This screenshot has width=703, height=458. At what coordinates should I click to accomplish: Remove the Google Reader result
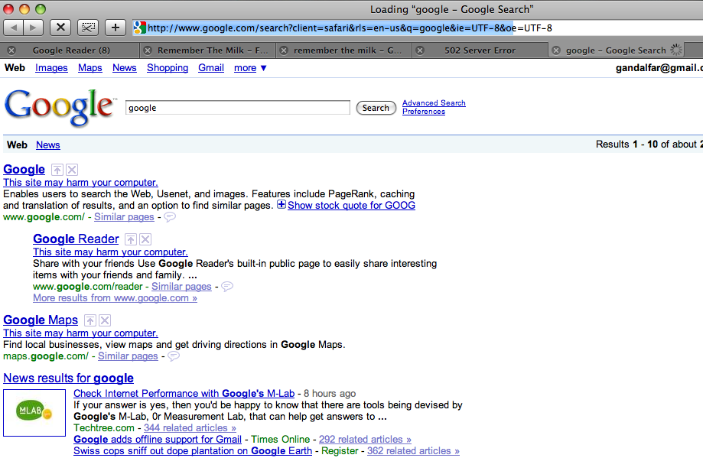(145, 239)
